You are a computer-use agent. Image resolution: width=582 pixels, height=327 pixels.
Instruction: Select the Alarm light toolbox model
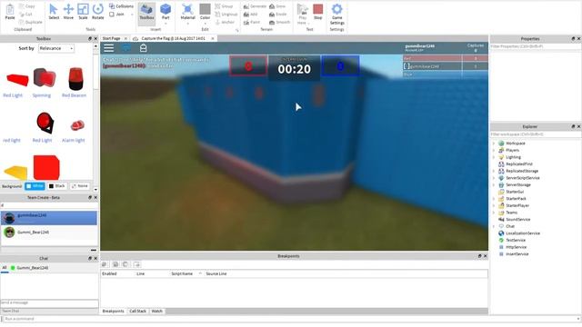74,130
